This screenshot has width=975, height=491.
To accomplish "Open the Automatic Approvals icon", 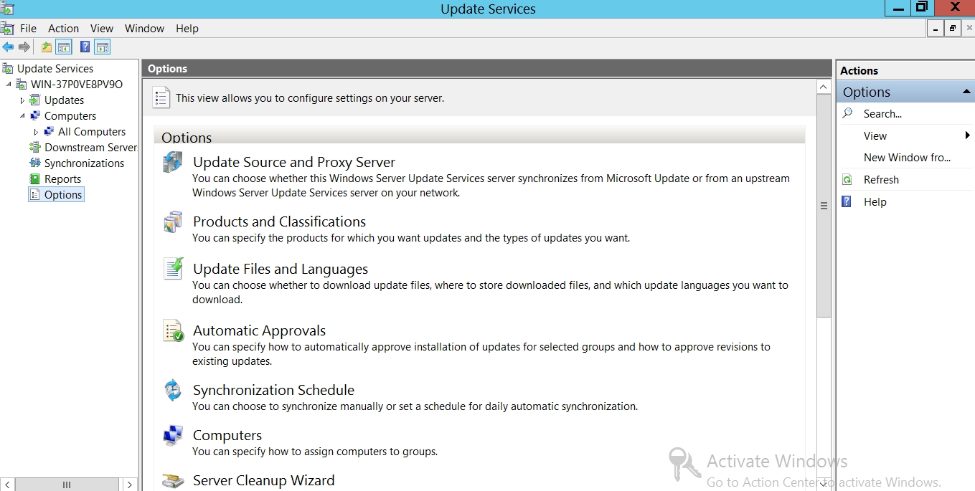I will coord(173,330).
